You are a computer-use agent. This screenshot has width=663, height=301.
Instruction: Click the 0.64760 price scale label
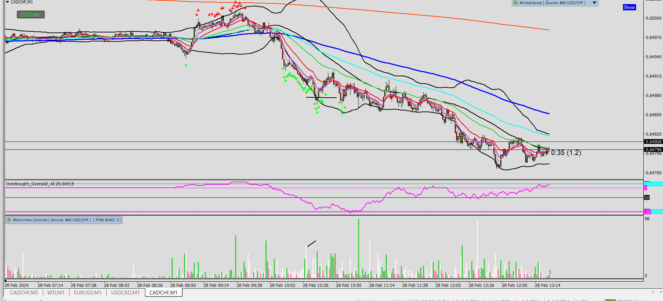point(654,173)
